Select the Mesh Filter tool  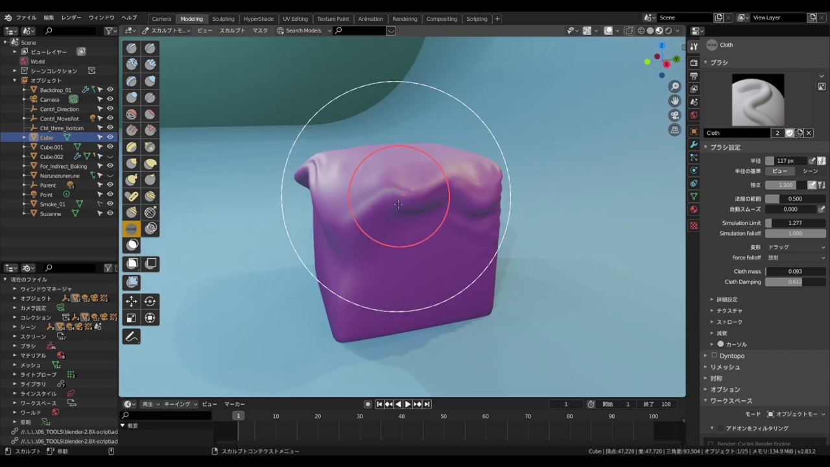click(x=132, y=282)
